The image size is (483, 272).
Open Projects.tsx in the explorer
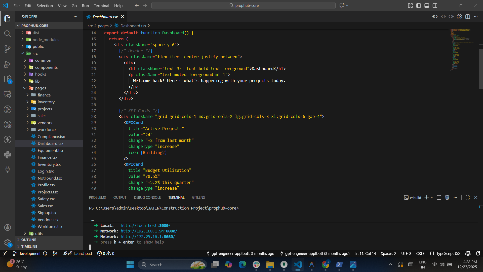point(48,192)
